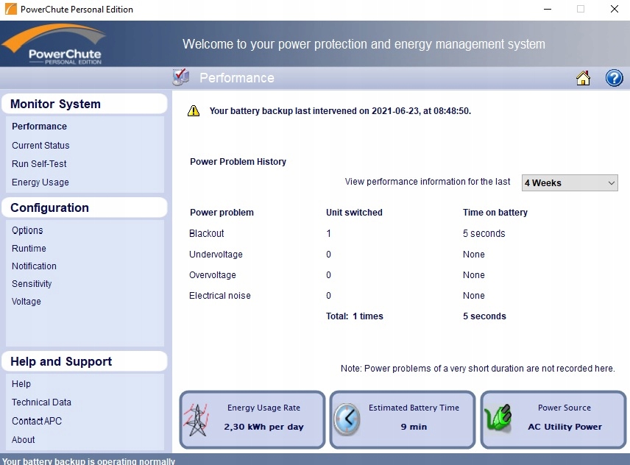Click the Performance header checklist icon
630x465 pixels.
(181, 77)
